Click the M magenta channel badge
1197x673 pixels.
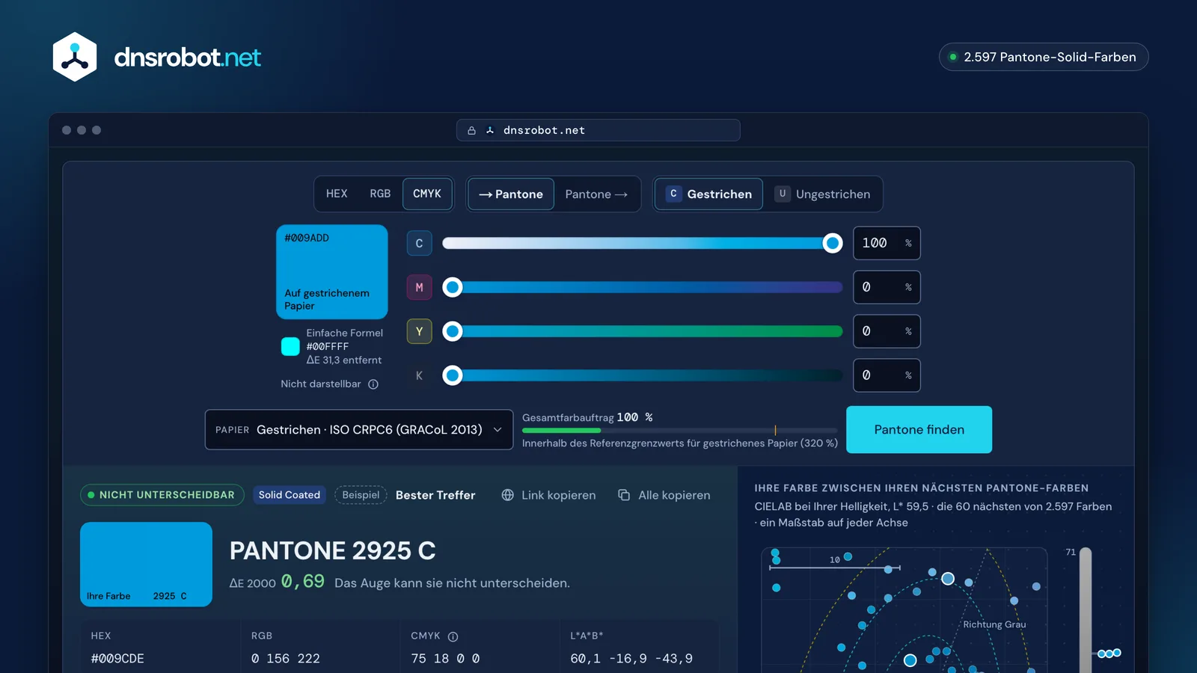pyautogui.click(x=419, y=287)
